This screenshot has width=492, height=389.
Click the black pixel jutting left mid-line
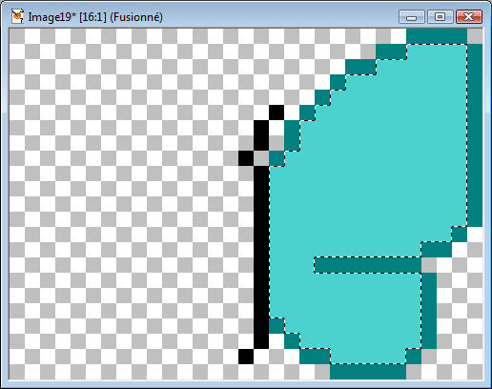point(246,158)
